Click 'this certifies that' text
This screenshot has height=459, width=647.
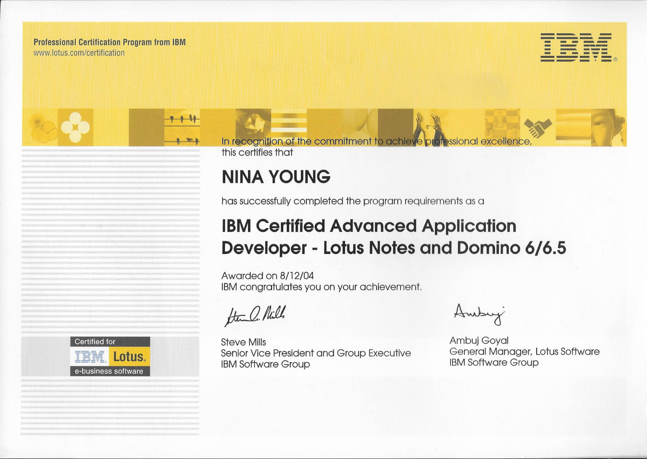257,153
